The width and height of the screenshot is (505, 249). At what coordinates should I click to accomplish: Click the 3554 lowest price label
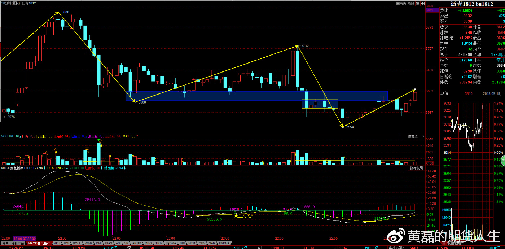pyautogui.click(x=350, y=127)
